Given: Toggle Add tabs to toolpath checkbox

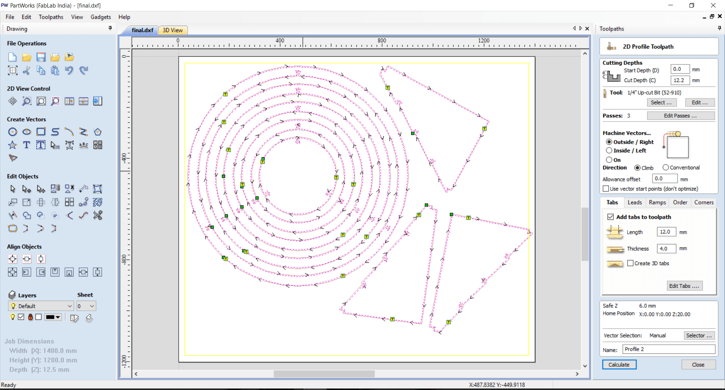Looking at the screenshot, I should click(610, 217).
